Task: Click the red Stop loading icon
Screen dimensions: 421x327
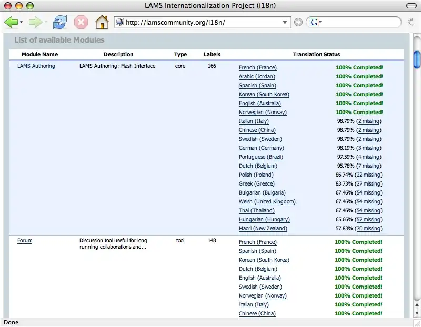Action: (x=81, y=22)
